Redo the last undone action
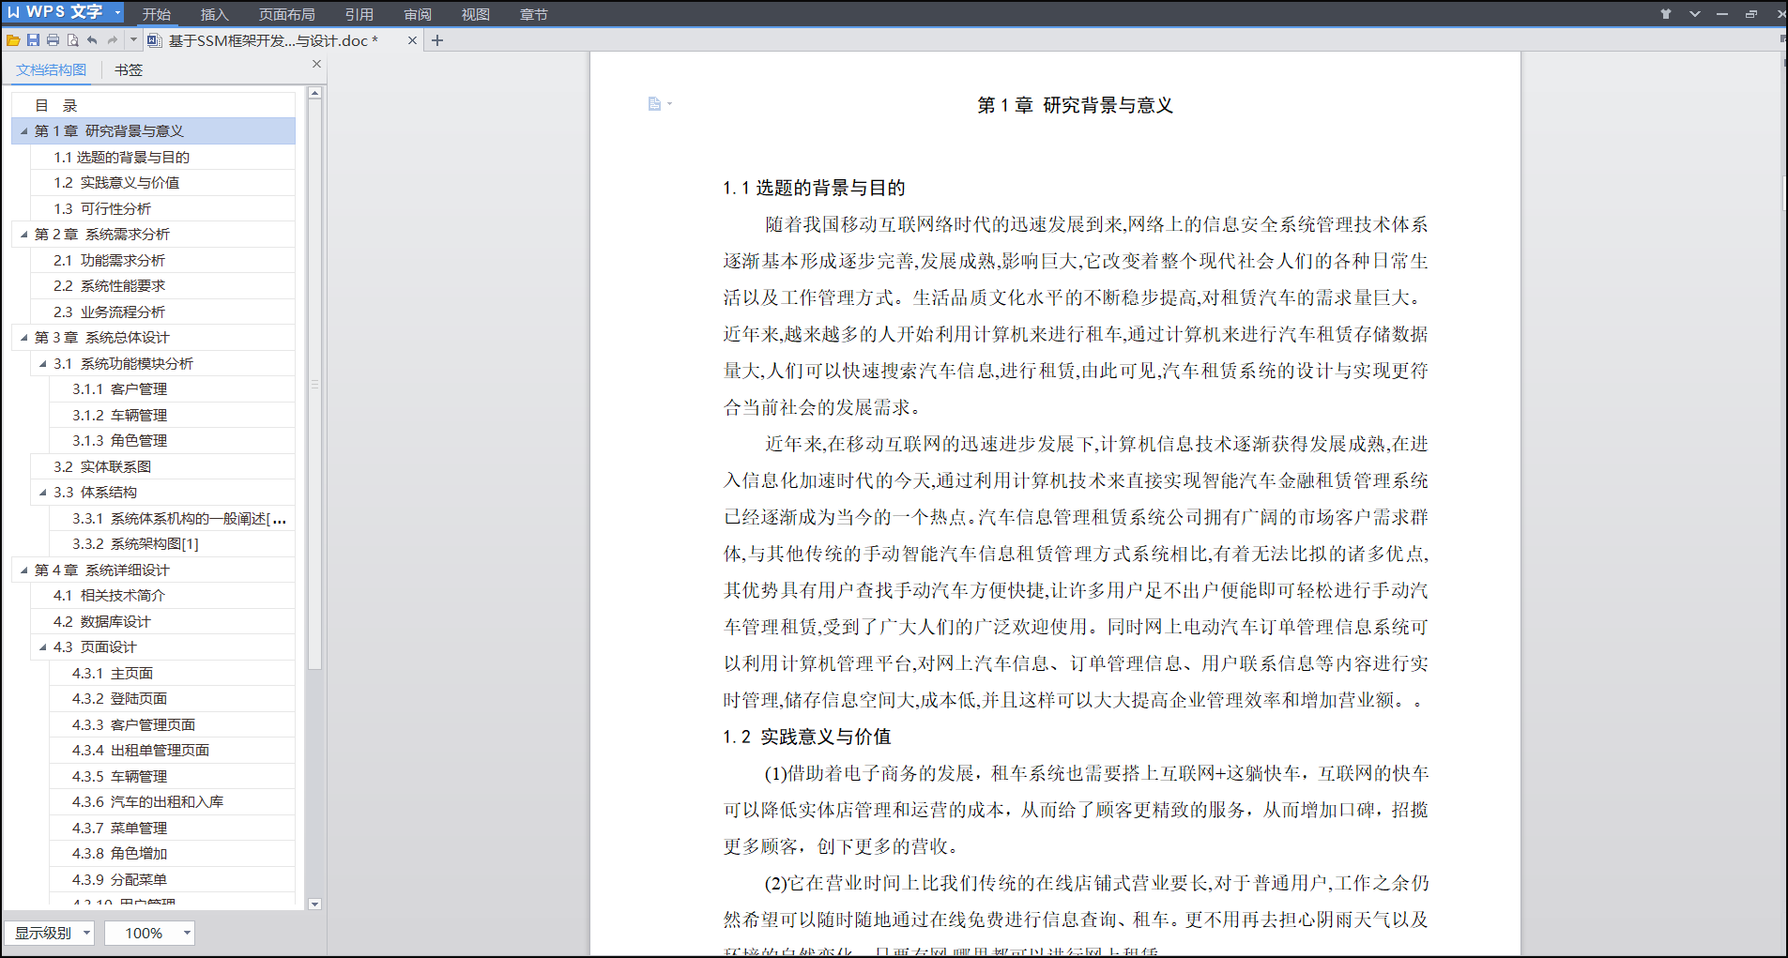The width and height of the screenshot is (1788, 958). (113, 40)
